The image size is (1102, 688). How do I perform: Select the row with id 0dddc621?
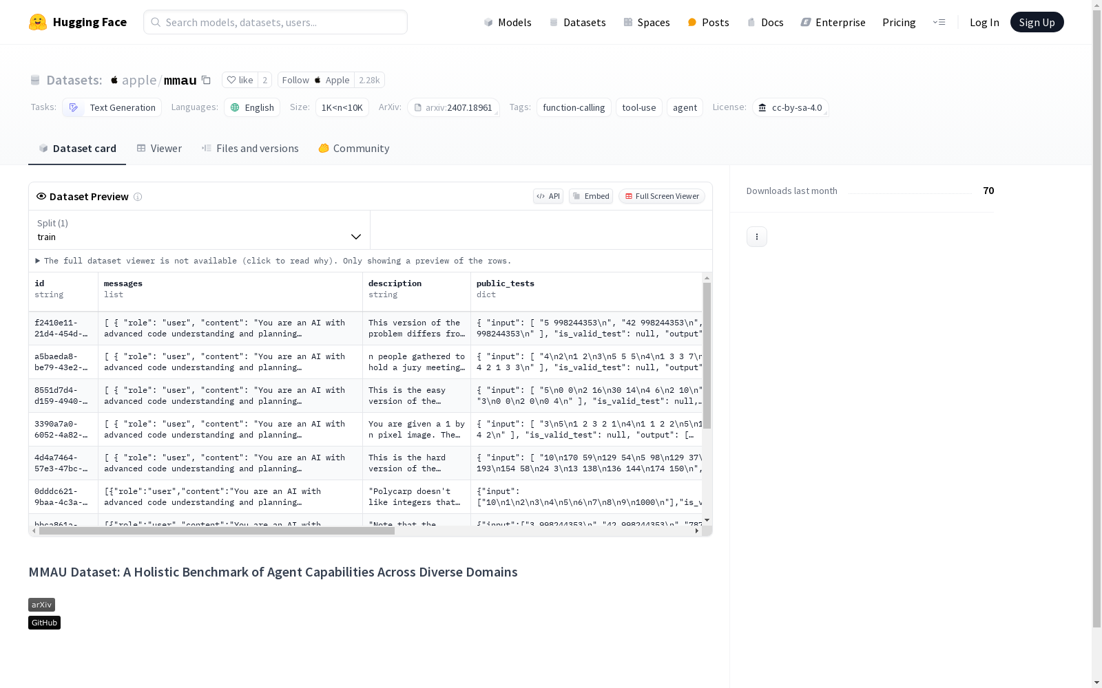[366, 497]
